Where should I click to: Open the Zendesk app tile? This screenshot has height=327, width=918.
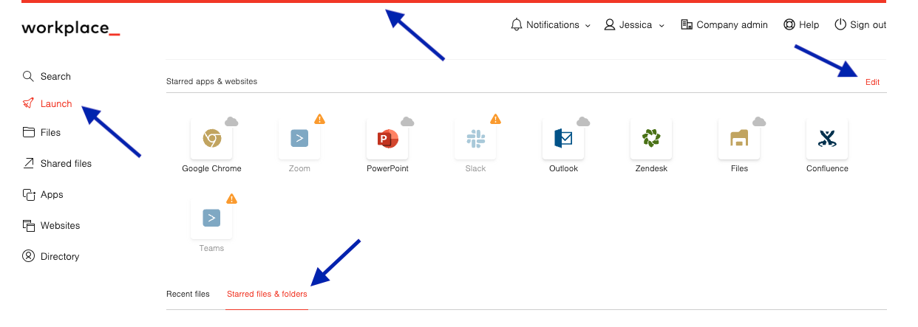pyautogui.click(x=651, y=138)
